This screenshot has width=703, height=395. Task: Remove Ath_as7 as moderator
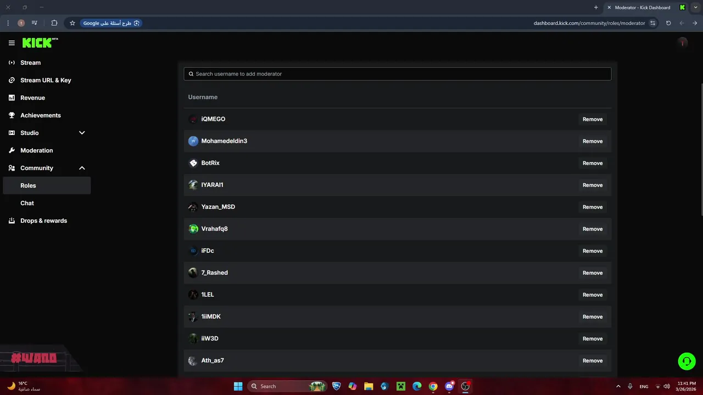coord(593,360)
